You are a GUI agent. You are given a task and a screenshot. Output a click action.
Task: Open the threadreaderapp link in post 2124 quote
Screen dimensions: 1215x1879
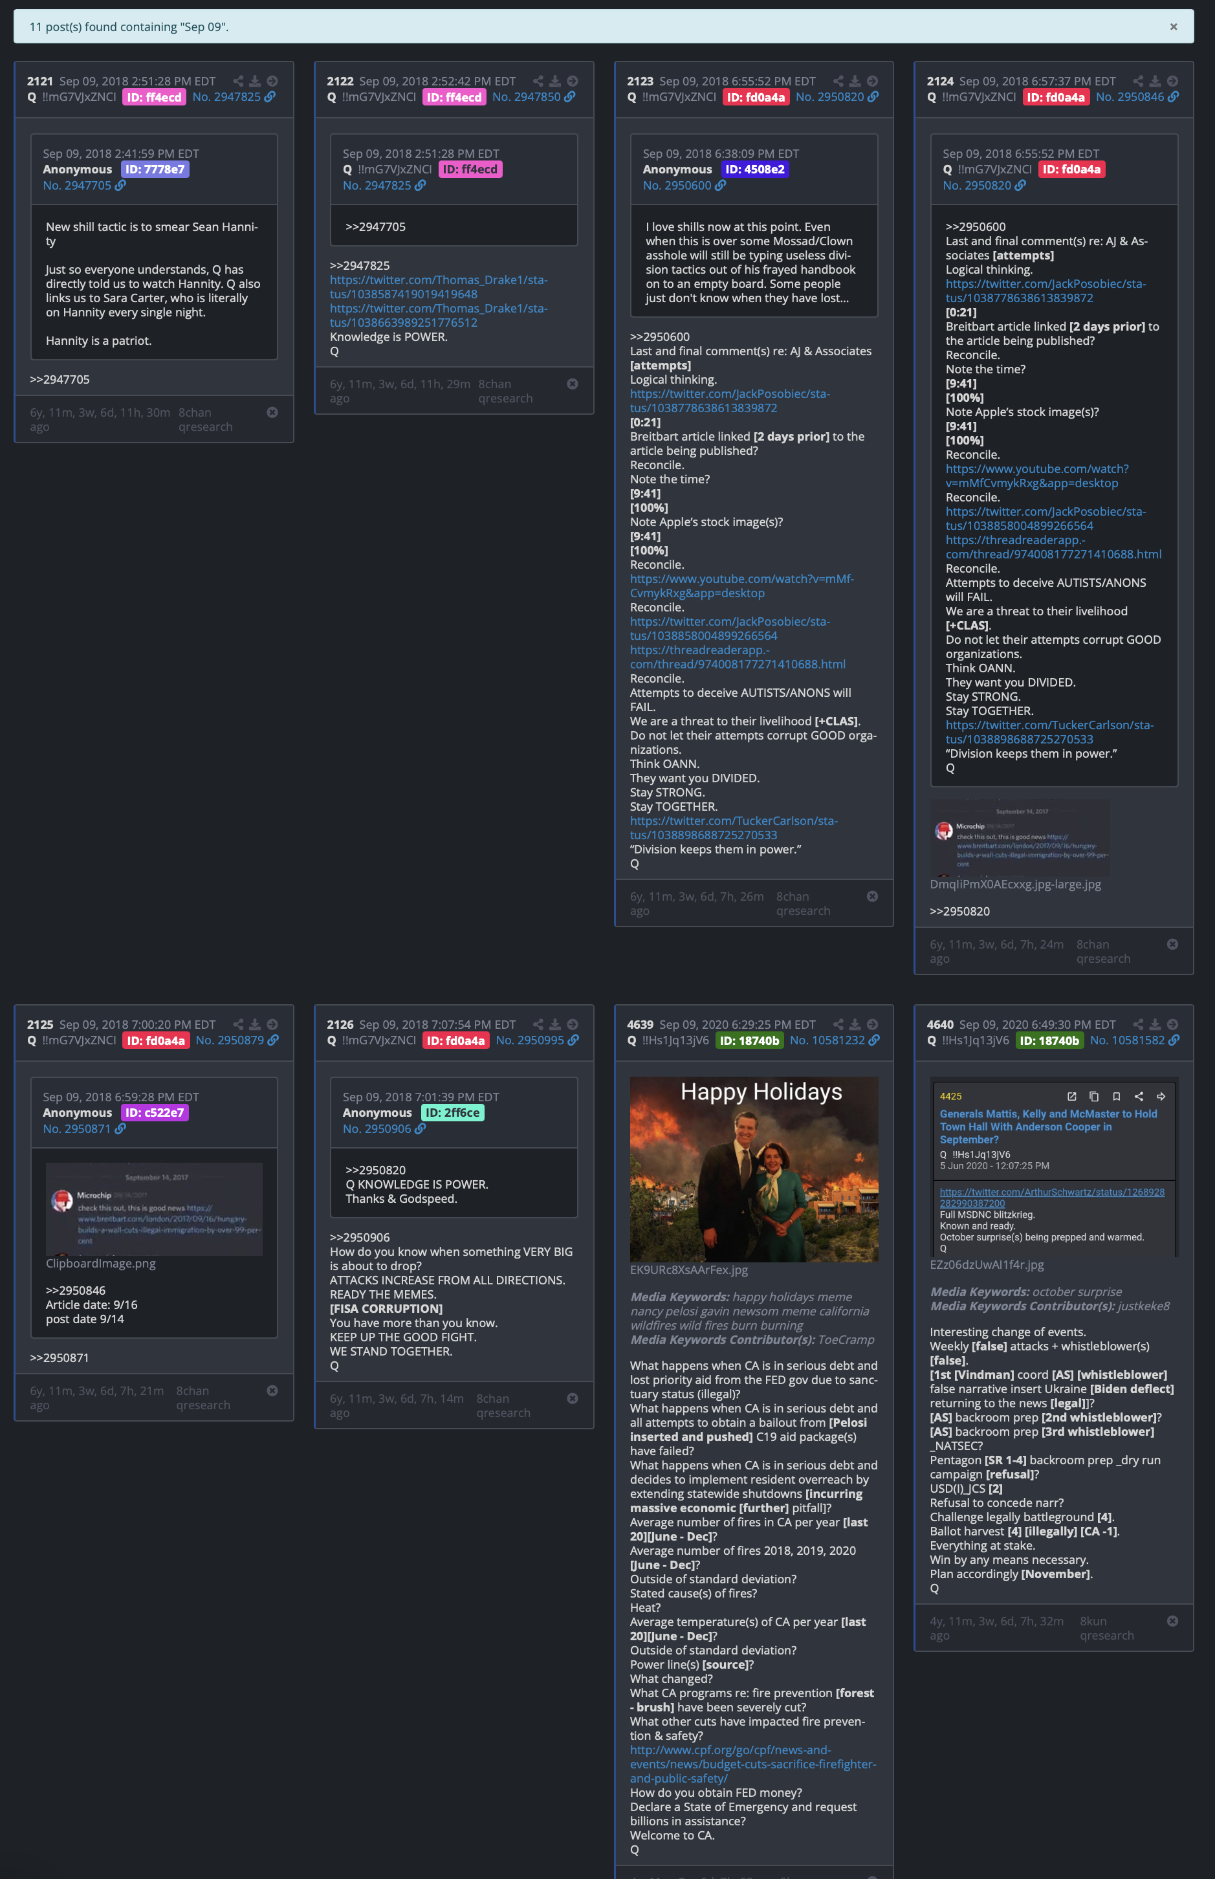(1053, 547)
